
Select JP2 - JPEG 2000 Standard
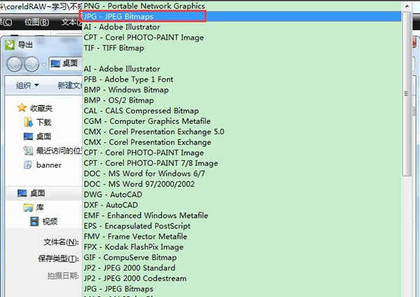[x=242, y=268]
